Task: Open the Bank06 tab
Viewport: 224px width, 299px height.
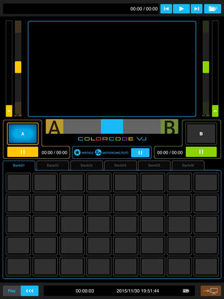Action: (x=188, y=166)
